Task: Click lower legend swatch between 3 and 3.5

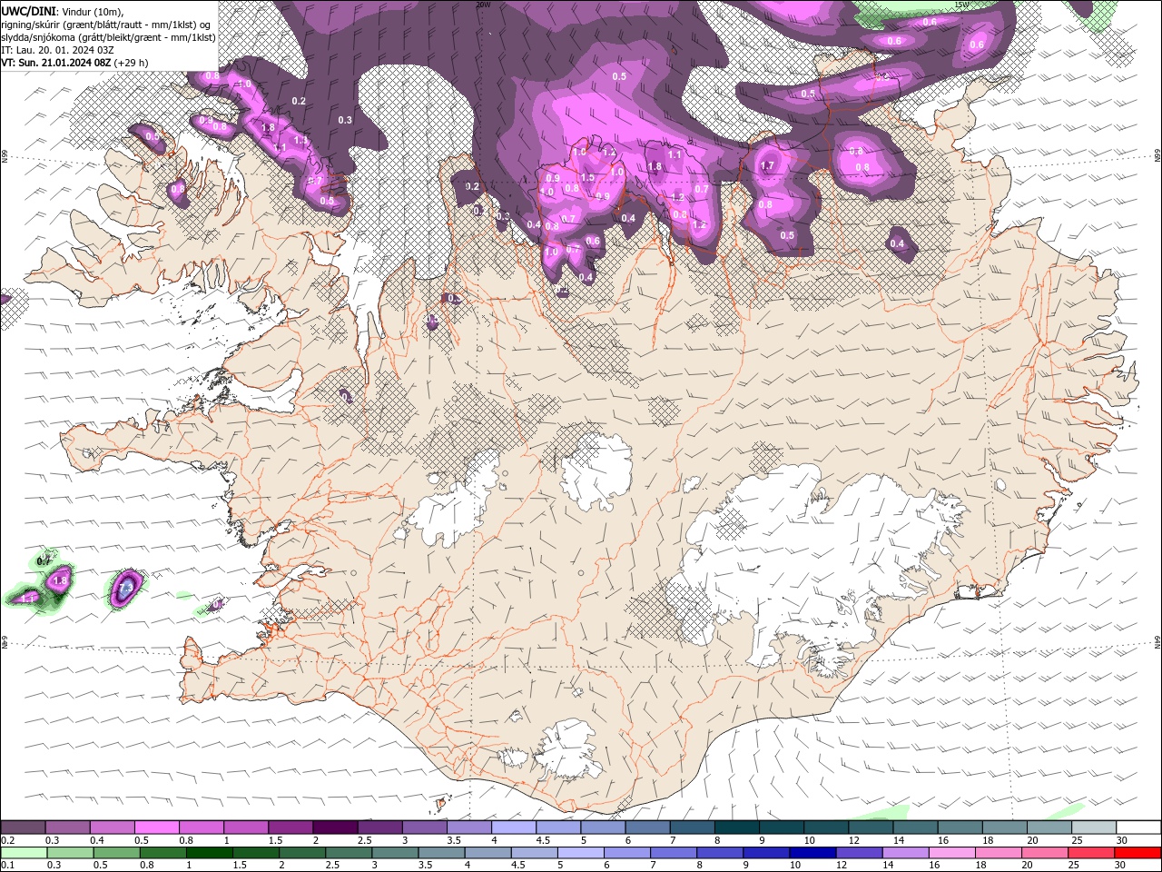Action: [x=395, y=853]
